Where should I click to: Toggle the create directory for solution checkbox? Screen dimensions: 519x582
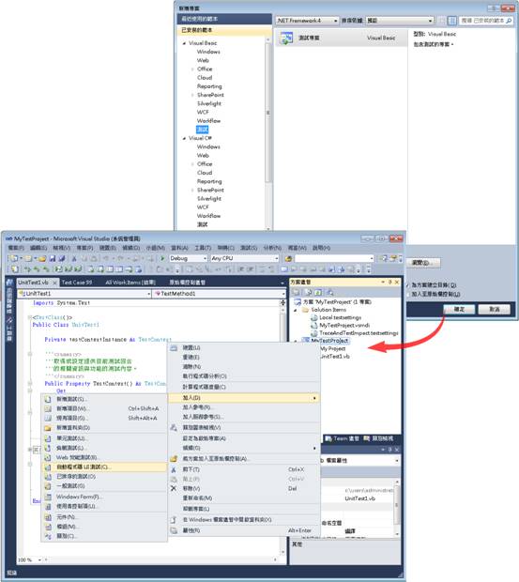[407, 285]
